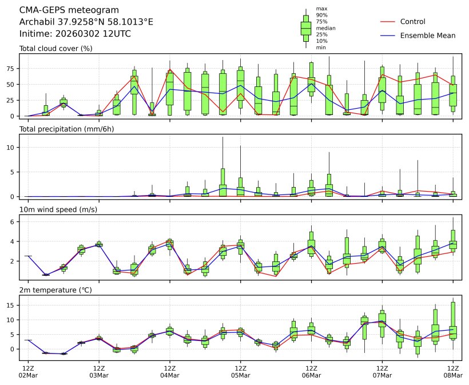The height and width of the screenshot is (385, 469).
Task: Click the 12Z 06Mar x-axis label
Action: pos(311,371)
